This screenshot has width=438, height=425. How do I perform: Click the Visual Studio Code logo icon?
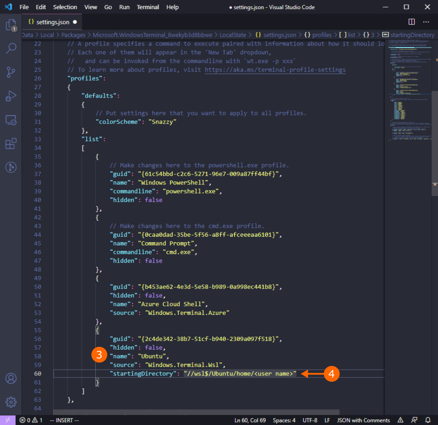pos(8,6)
